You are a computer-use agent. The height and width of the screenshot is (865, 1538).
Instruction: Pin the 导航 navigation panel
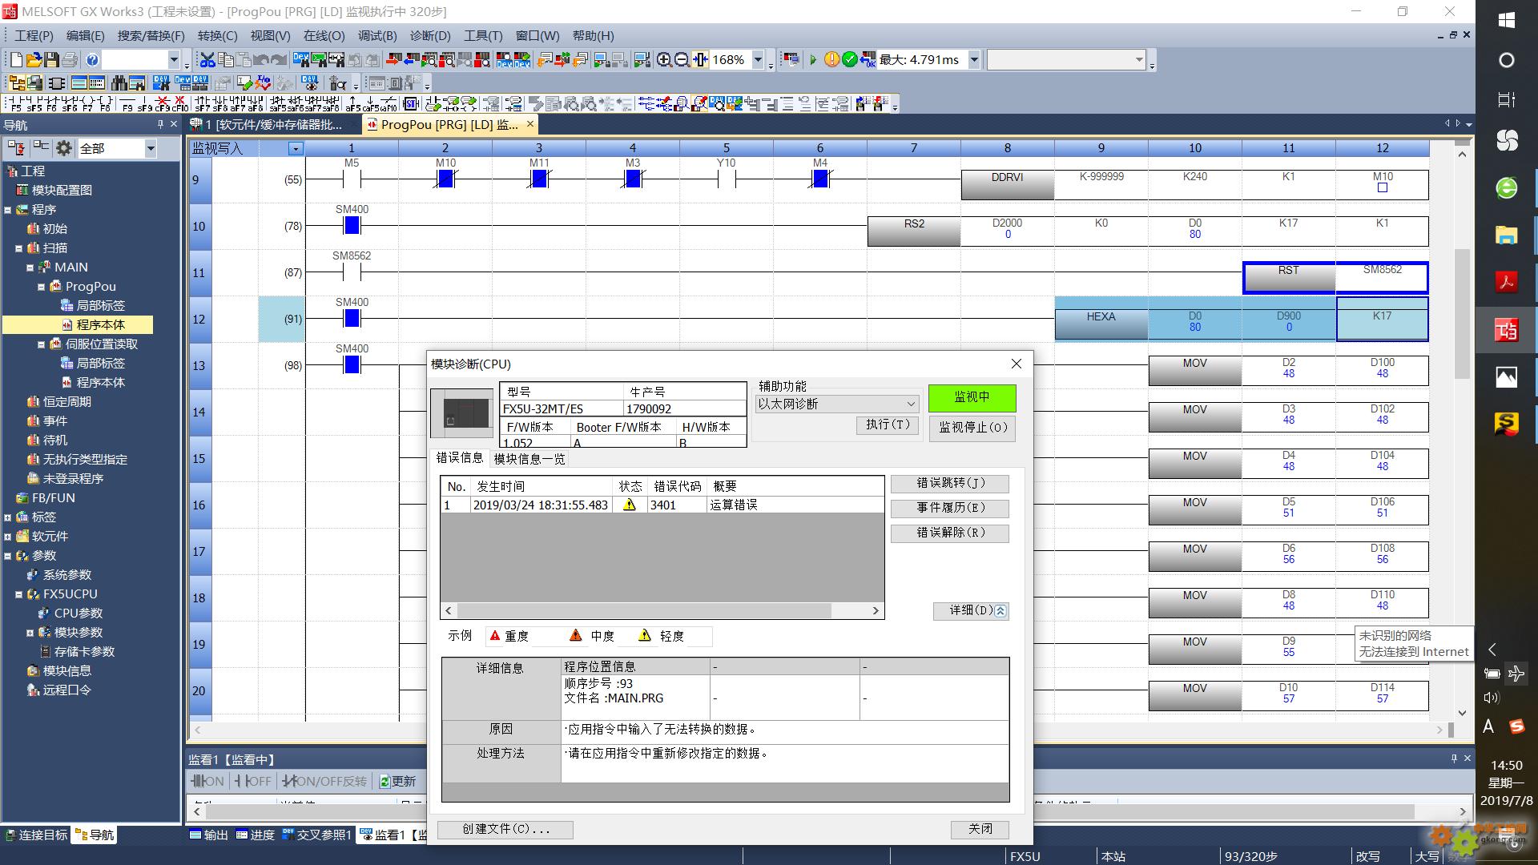[x=160, y=125]
